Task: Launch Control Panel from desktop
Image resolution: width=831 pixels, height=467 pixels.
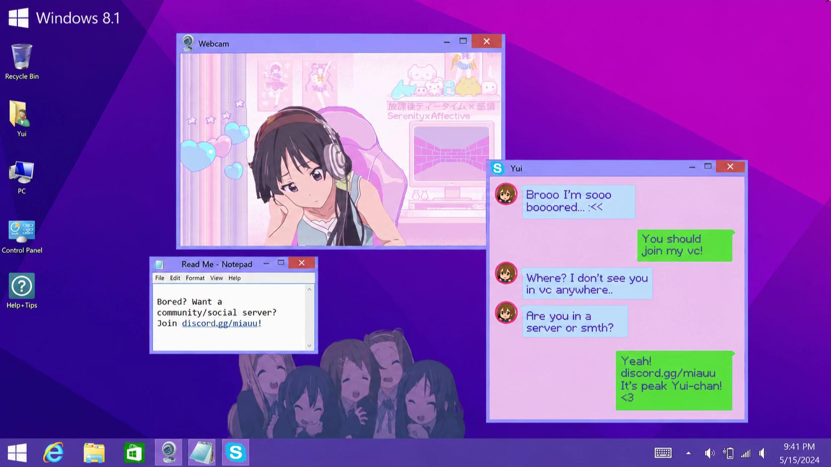Action: pyautogui.click(x=22, y=237)
